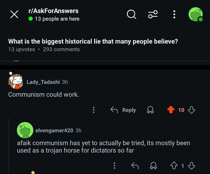The height and width of the screenshot is (174, 210).
Task: Open Lady_Tadashi's user profile
Action: pos(45,82)
